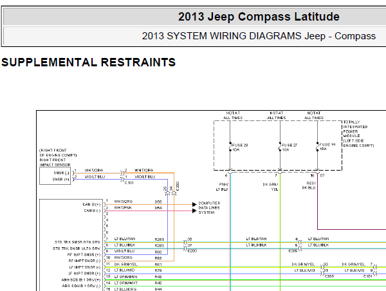
Task: Click the "C305" connector label
Action: [293, 250]
